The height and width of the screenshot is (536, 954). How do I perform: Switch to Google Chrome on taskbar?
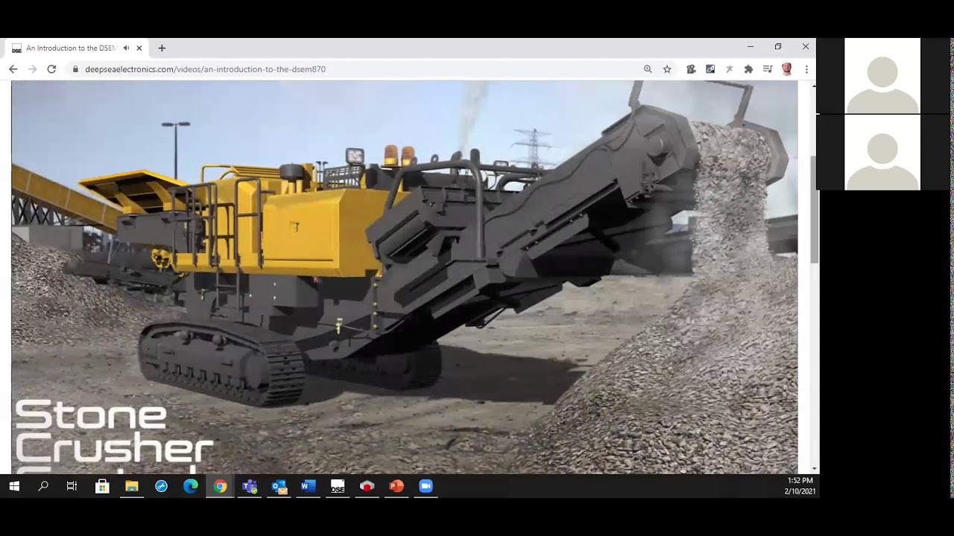[x=220, y=486]
